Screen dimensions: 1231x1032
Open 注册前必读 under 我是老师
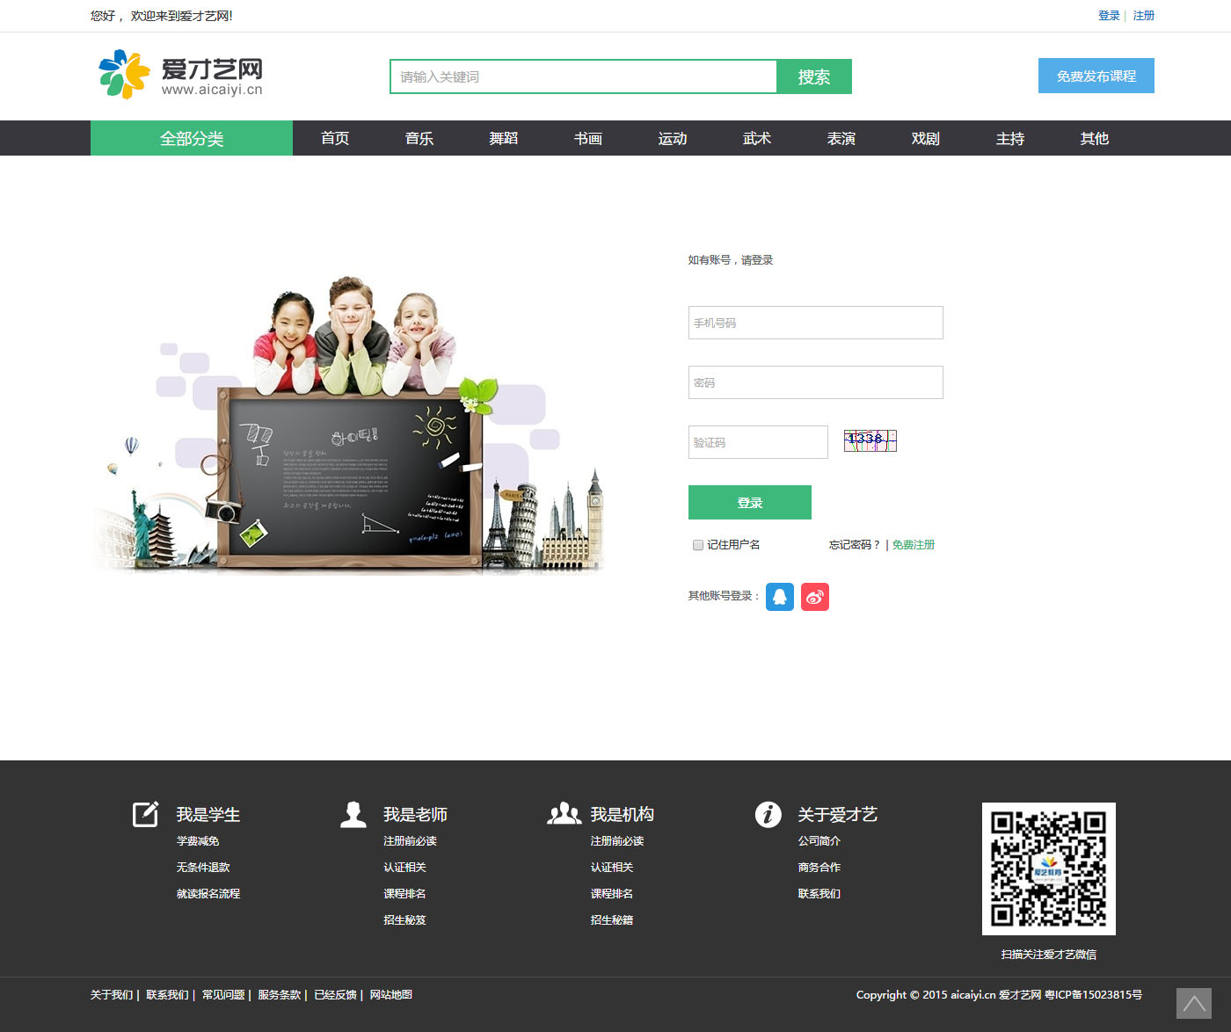tap(410, 841)
